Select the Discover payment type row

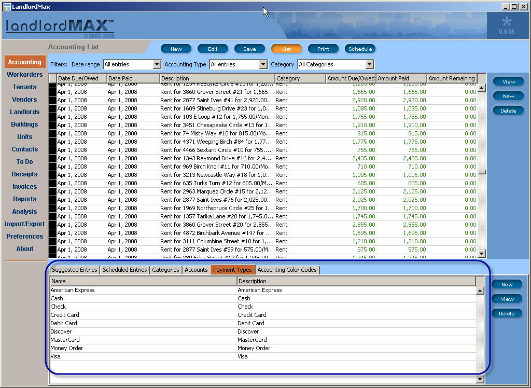click(x=263, y=331)
